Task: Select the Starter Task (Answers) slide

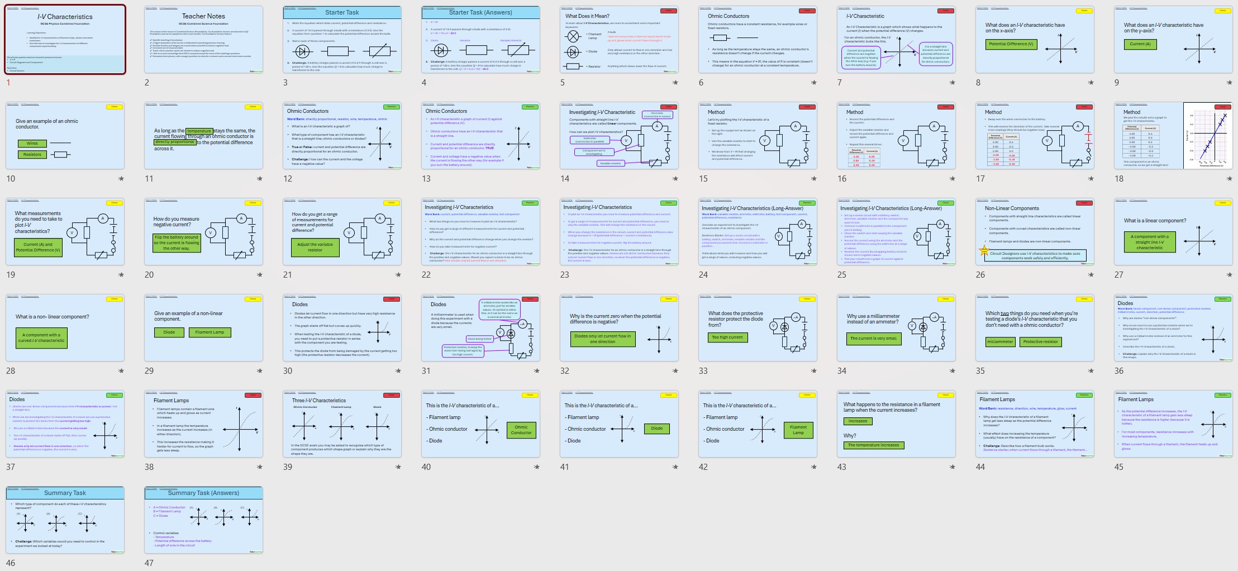Action: tap(480, 40)
